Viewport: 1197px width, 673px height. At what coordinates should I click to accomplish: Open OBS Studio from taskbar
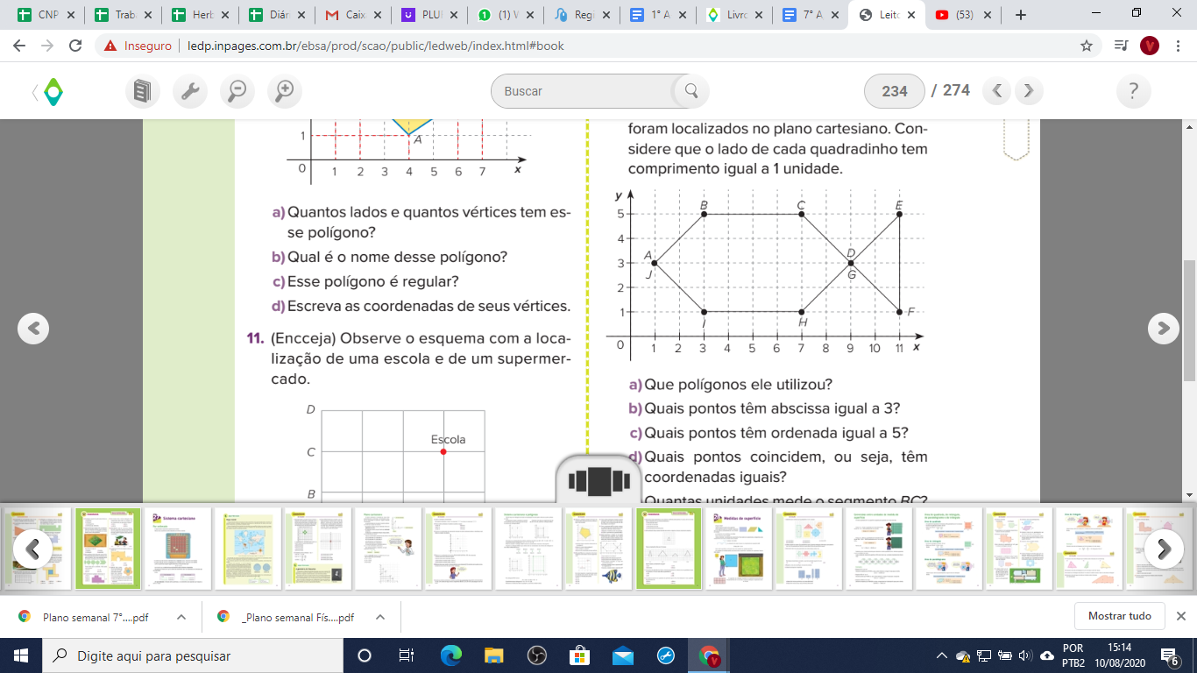pyautogui.click(x=536, y=655)
